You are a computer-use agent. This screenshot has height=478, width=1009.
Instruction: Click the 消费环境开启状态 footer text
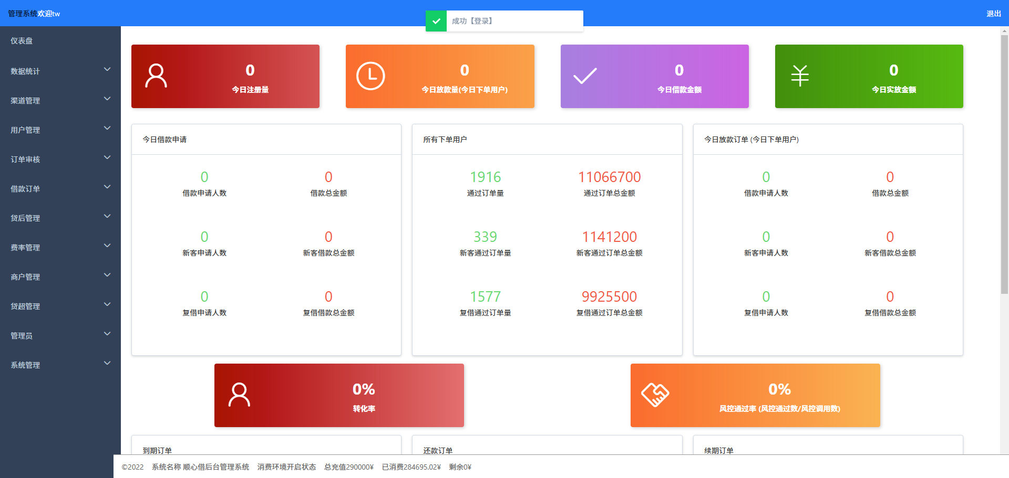pos(287,467)
